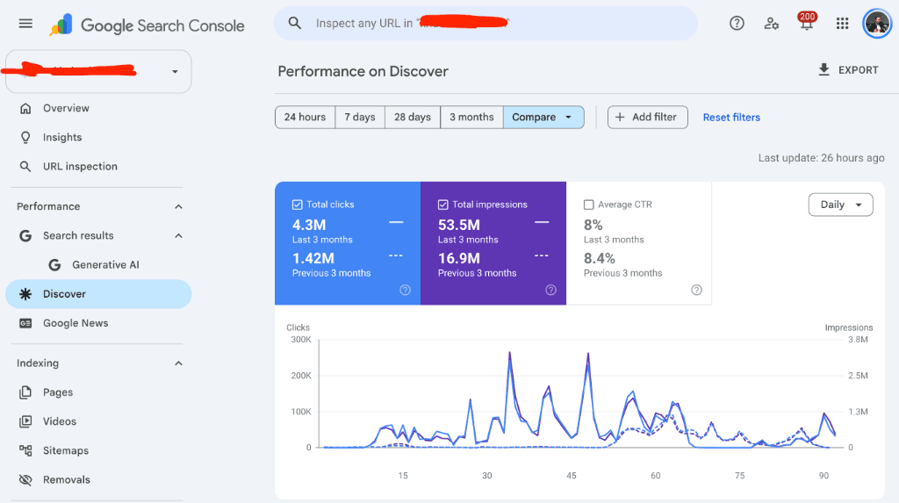Click the export download icon
This screenshot has width=899, height=503.
823,70
